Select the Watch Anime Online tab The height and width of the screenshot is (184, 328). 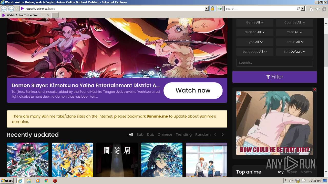coord(26,15)
